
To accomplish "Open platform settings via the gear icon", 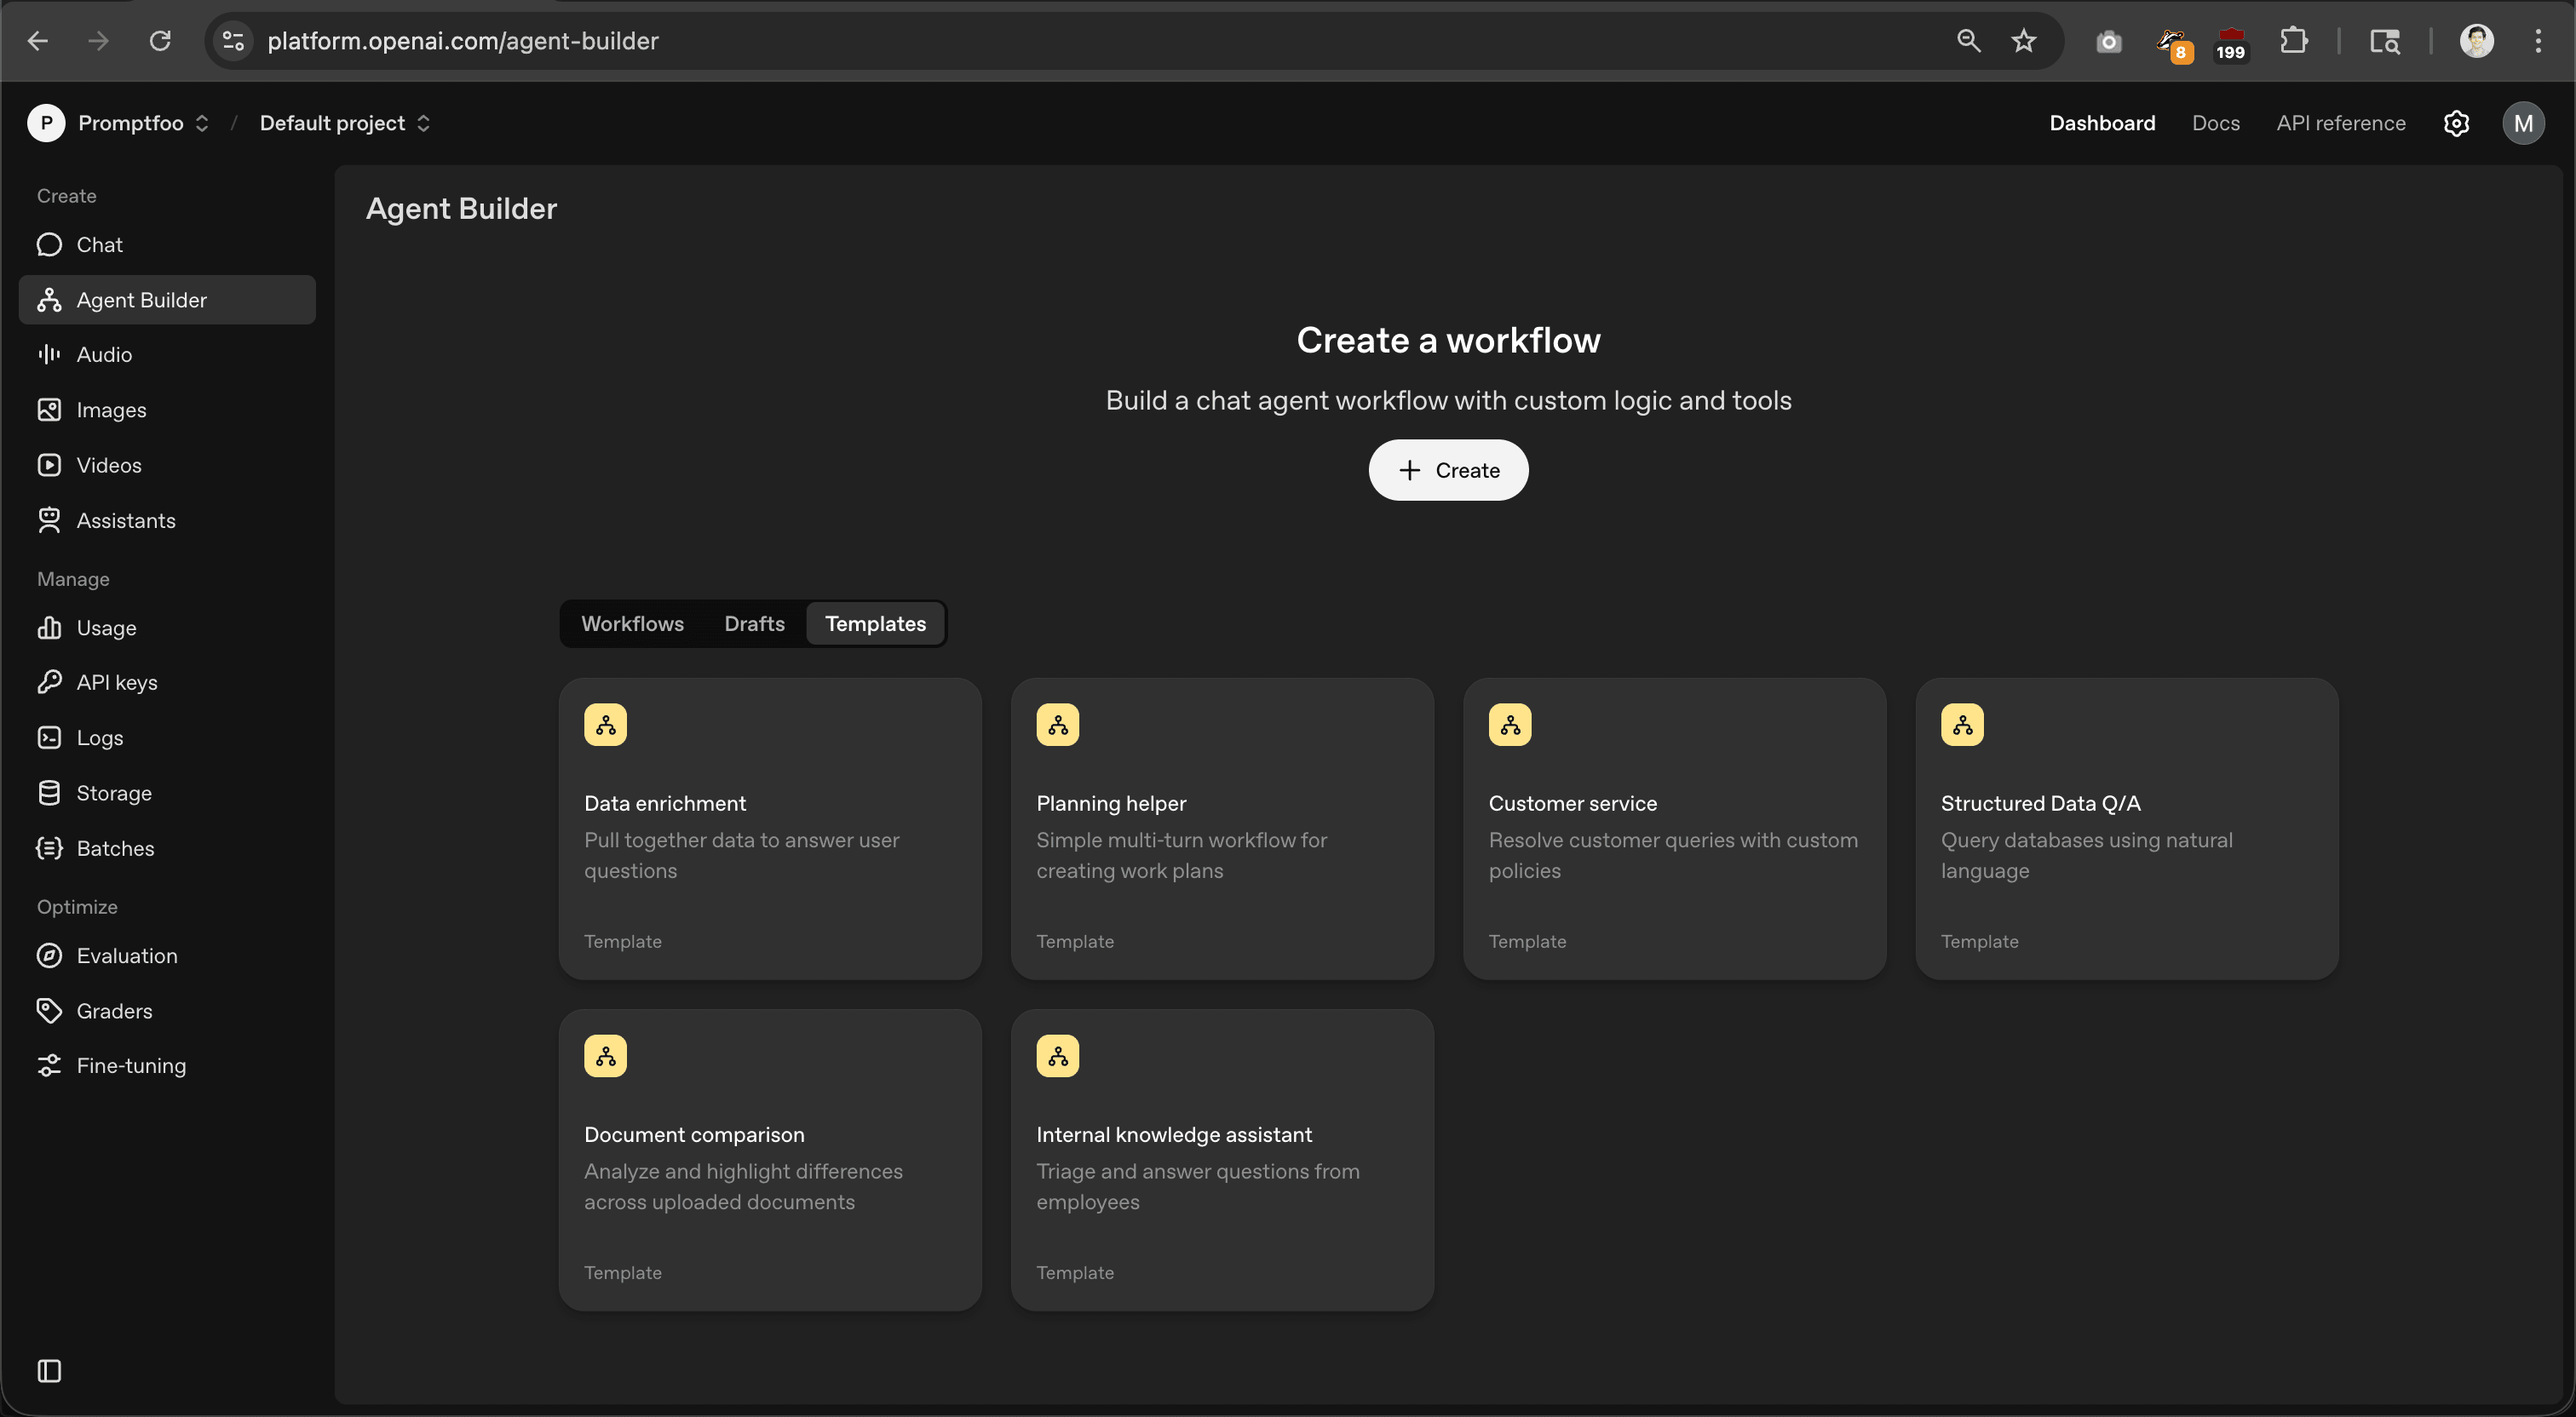I will (x=2457, y=122).
